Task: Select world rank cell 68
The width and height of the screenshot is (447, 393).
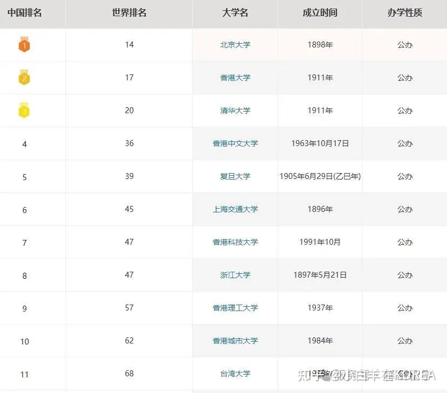Action: pyautogui.click(x=129, y=374)
